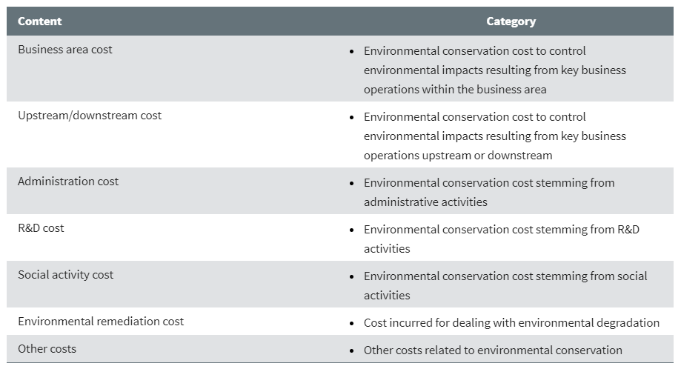The image size is (681, 369).
Task: Click the R&D cost row label
Action: (x=41, y=228)
